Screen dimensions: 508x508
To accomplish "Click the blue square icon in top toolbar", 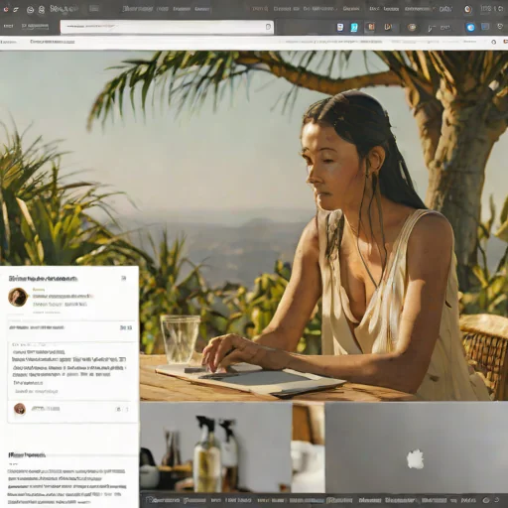I will [485, 27].
